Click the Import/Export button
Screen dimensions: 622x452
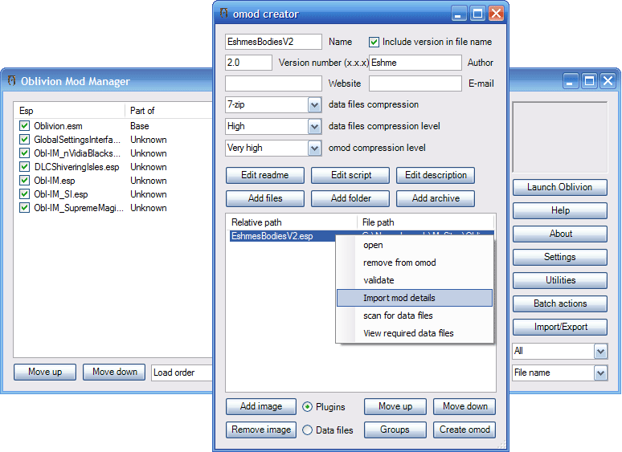[560, 328]
